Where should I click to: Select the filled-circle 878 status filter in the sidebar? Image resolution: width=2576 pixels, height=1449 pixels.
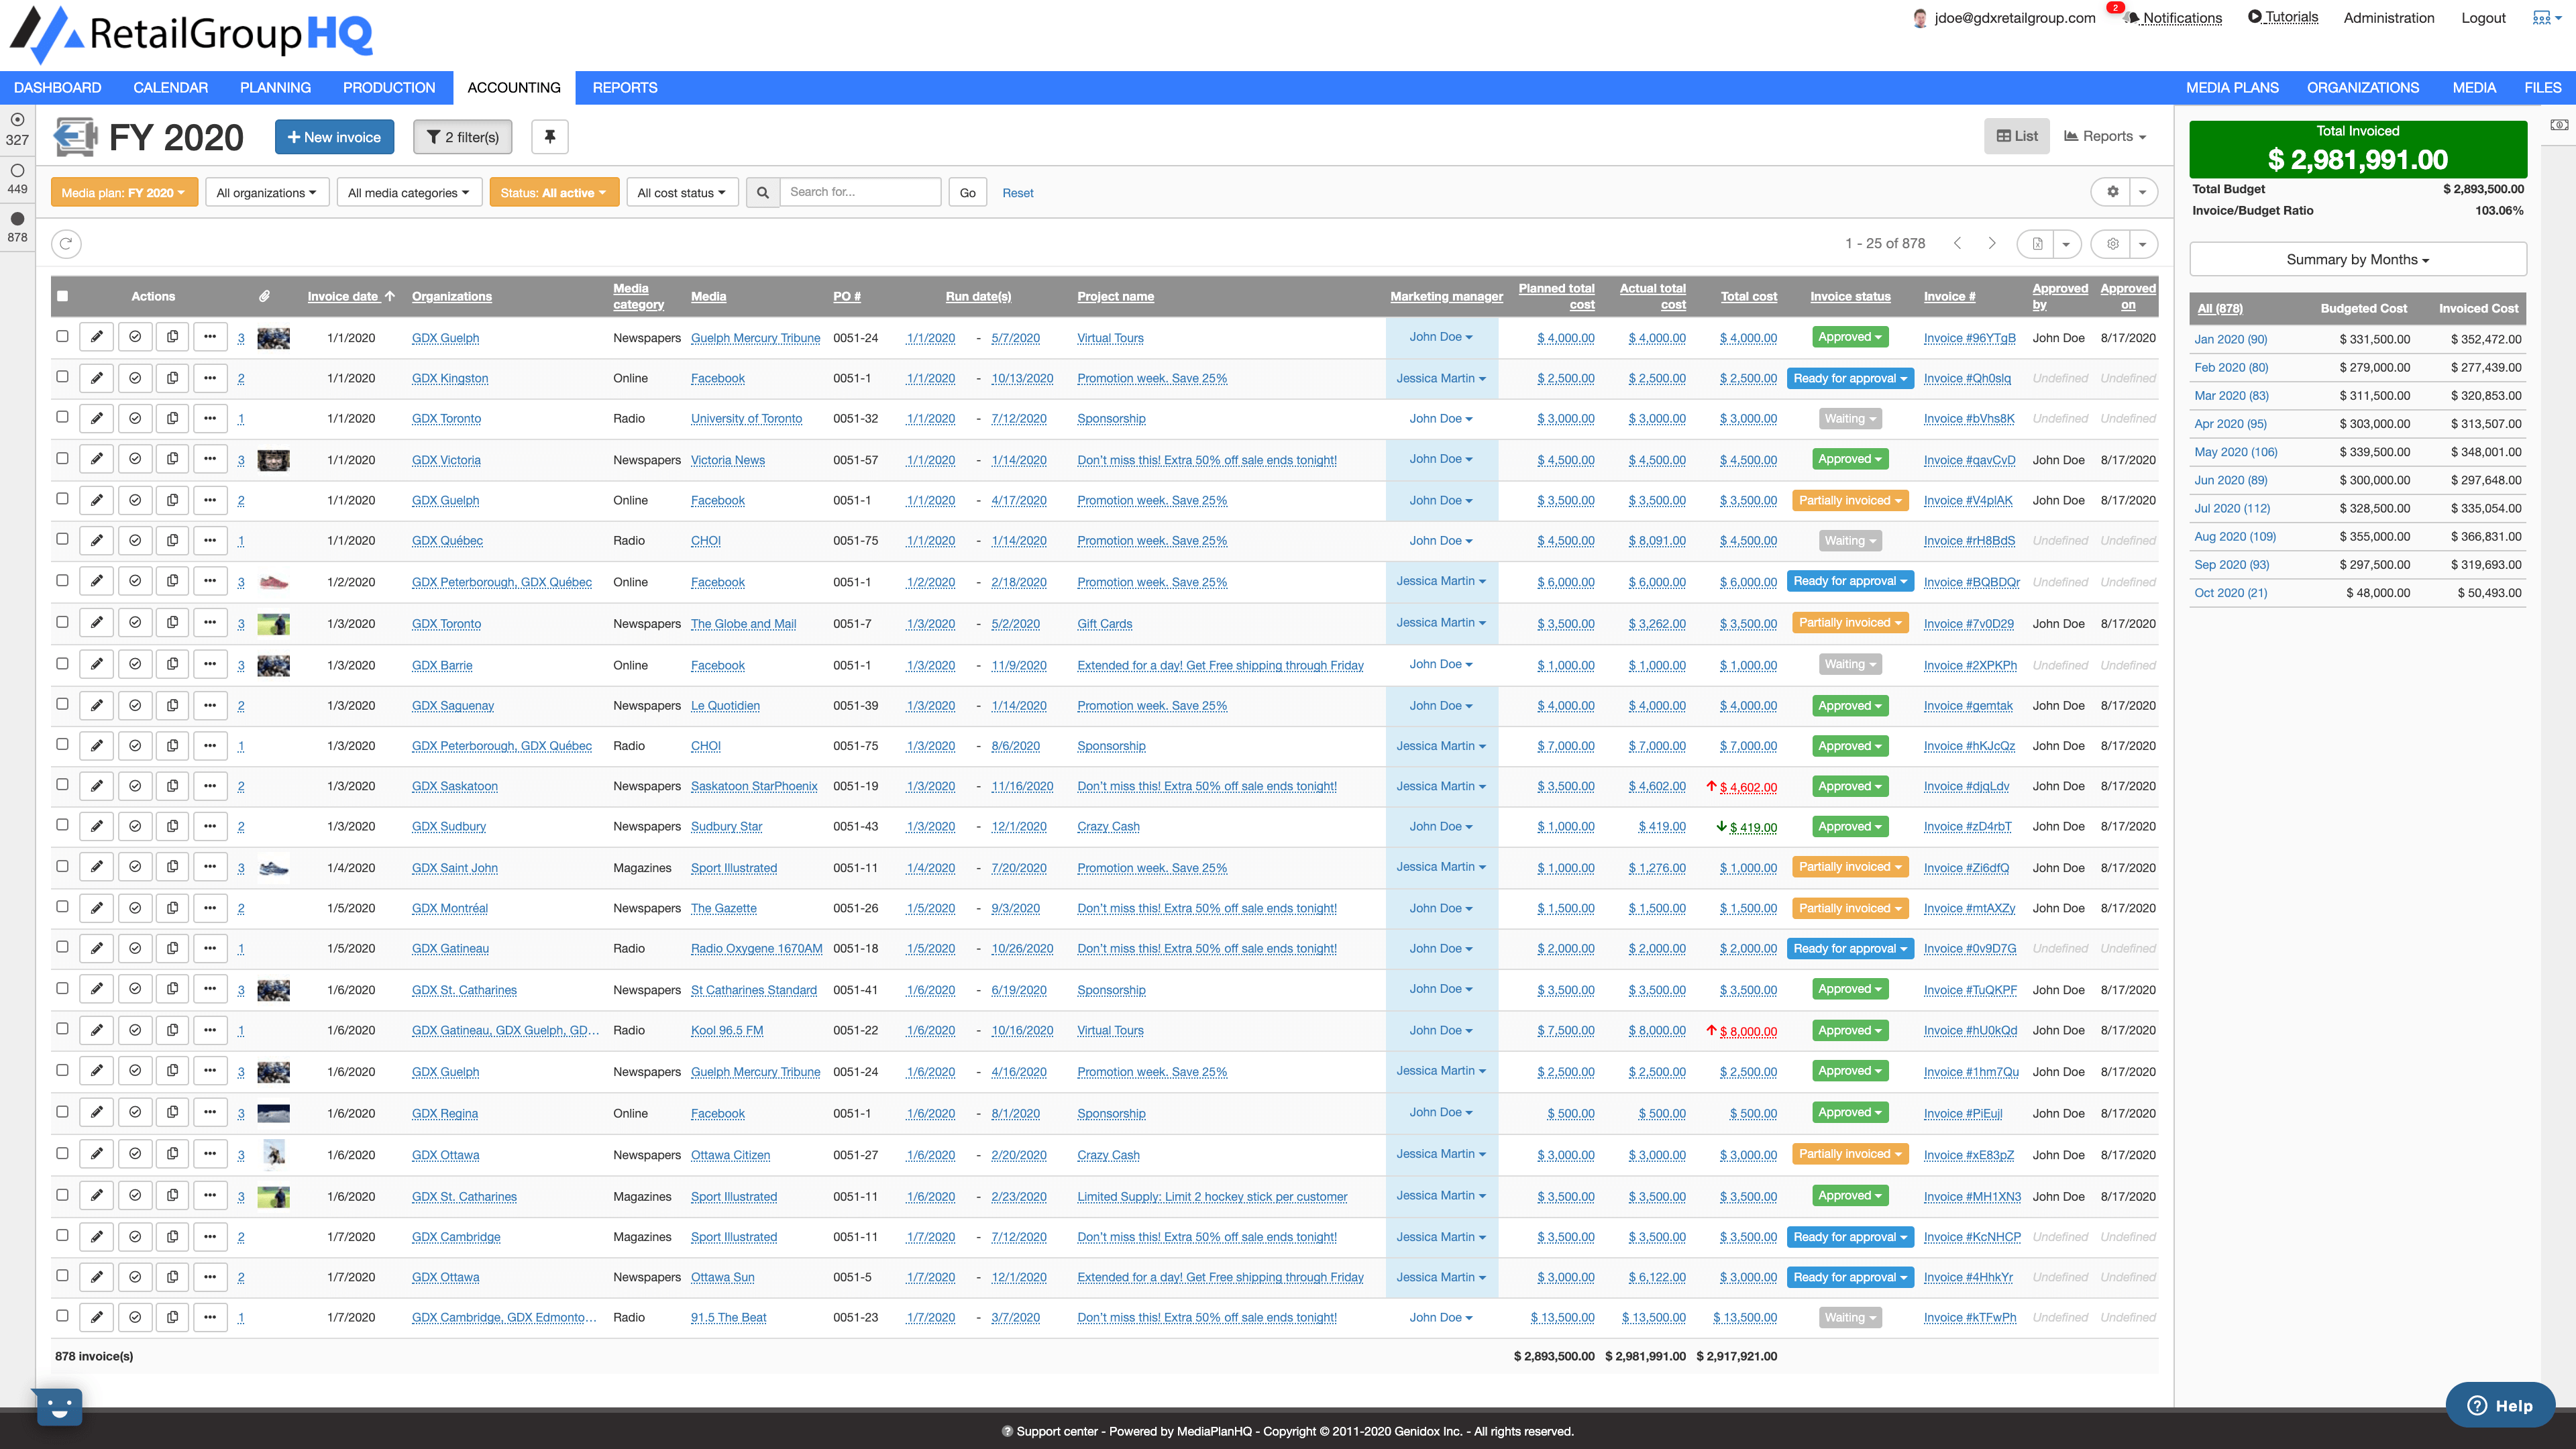coord(17,217)
